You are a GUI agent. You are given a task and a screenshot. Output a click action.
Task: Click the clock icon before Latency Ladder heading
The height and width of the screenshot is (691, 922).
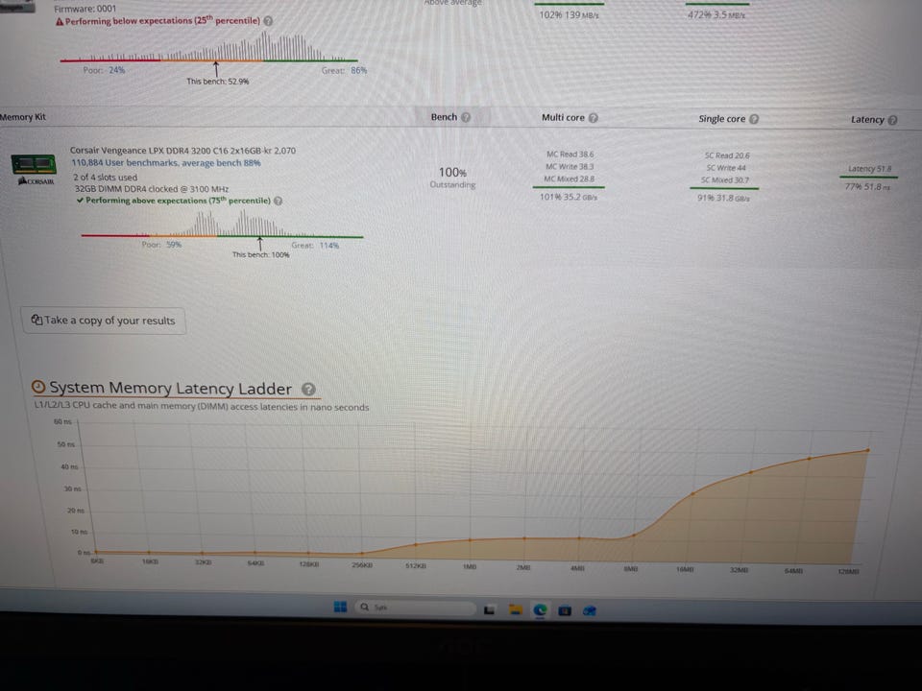[38, 387]
